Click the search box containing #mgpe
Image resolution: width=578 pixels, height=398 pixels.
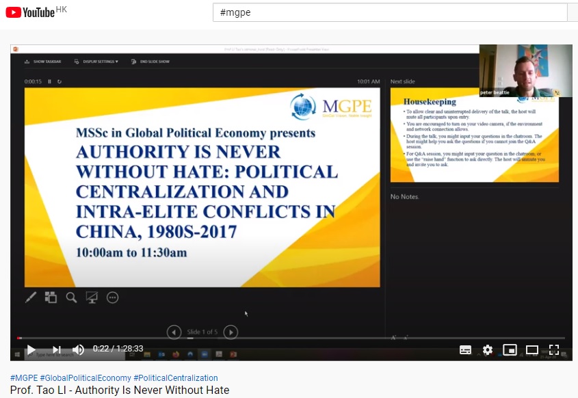click(x=390, y=12)
